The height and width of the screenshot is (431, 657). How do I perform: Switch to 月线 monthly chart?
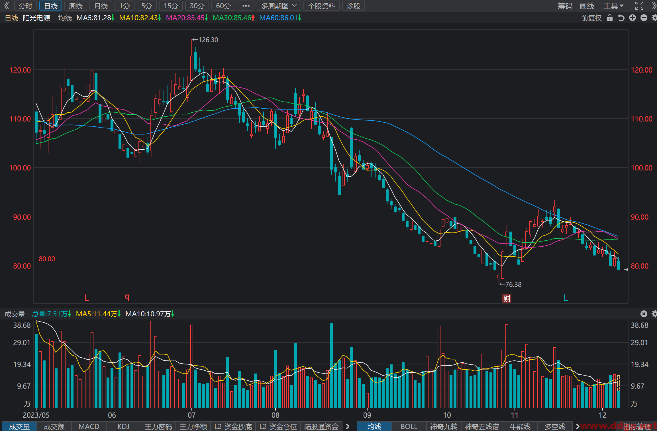(101, 6)
